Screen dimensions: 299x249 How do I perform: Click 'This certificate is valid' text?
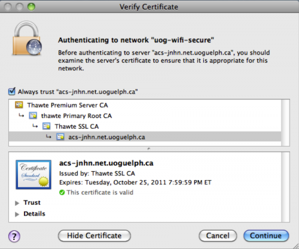100,192
